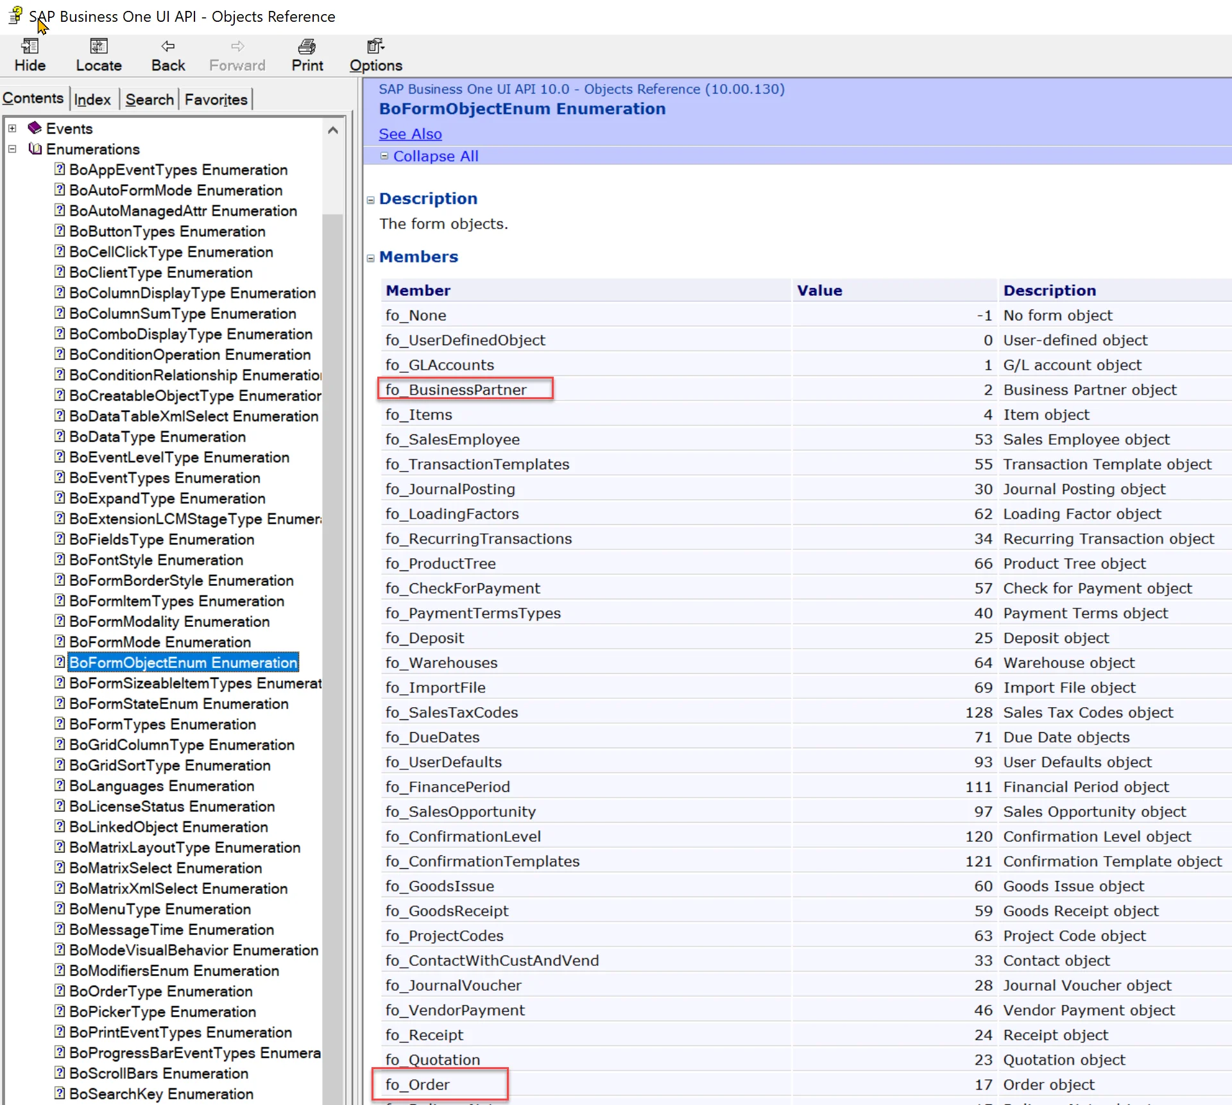Toggle the Collapse All control
The width and height of the screenshot is (1232, 1105).
pos(384,156)
